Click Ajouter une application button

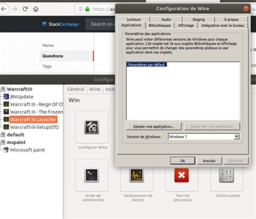(154, 126)
